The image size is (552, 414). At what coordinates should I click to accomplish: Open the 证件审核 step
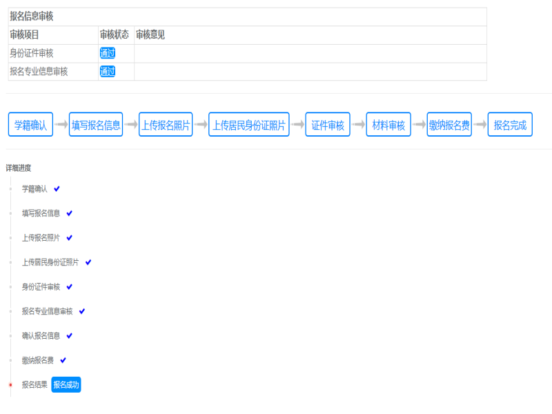point(329,124)
